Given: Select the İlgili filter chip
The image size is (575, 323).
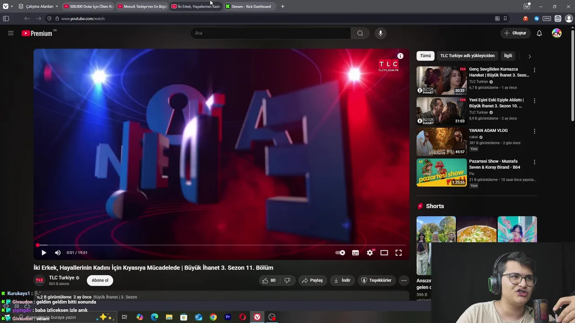Looking at the screenshot, I should tap(508, 56).
